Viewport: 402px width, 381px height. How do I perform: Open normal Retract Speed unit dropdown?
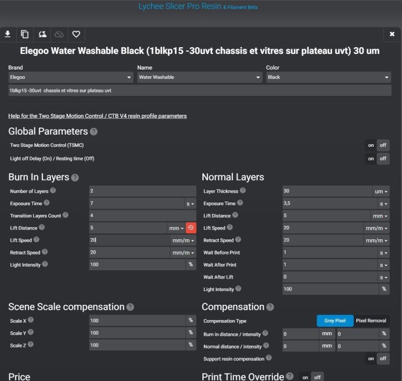pos(377,240)
